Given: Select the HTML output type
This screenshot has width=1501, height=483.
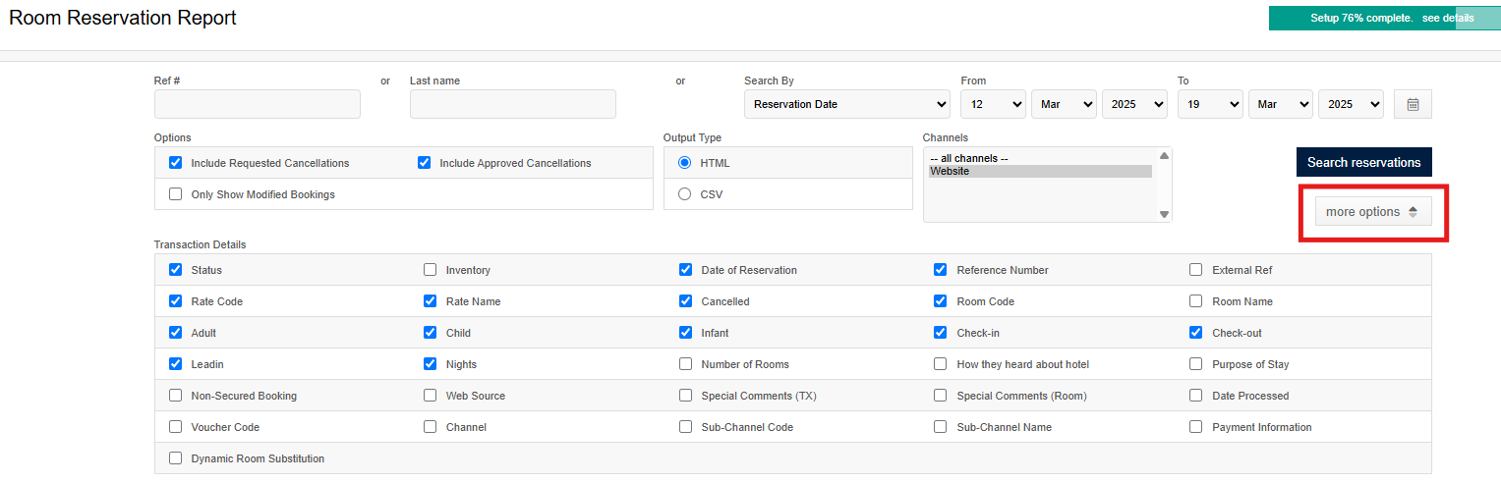Looking at the screenshot, I should click(684, 163).
